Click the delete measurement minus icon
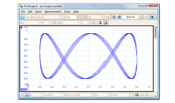The image size is (175, 103). [142, 95]
